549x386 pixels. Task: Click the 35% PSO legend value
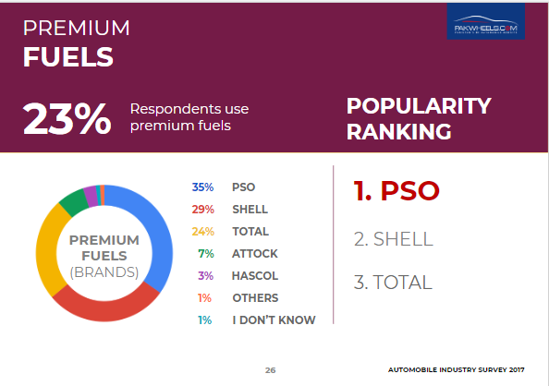[202, 187]
